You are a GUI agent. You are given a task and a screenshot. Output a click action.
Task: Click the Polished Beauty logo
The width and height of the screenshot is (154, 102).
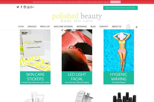pos(77,18)
